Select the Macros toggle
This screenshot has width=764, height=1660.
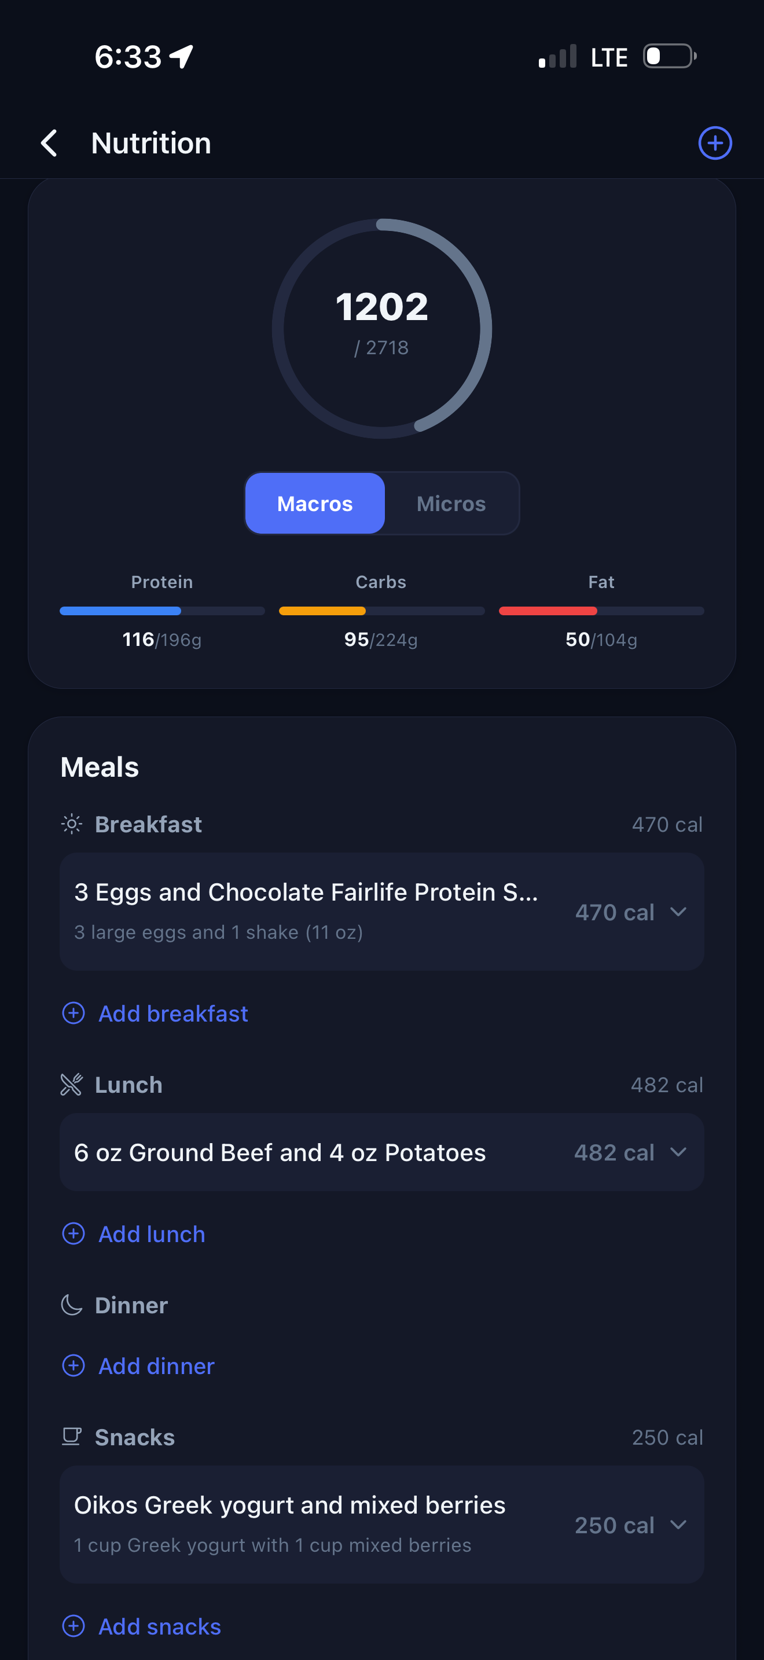314,504
